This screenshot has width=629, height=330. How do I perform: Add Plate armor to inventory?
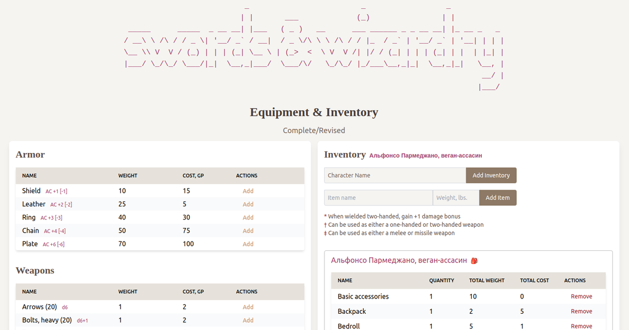pyautogui.click(x=248, y=244)
